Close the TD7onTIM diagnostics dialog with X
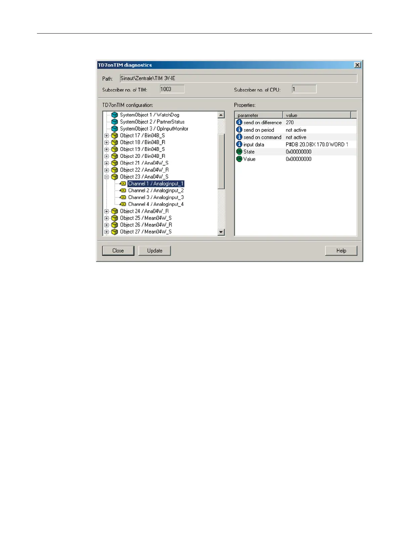Screen dimensions: 400x533 click(x=358, y=65)
